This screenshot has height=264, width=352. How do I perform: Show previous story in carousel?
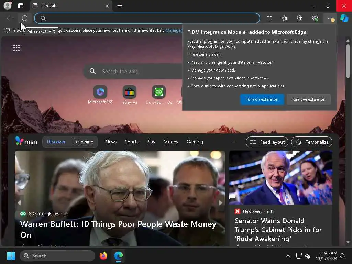(19, 203)
